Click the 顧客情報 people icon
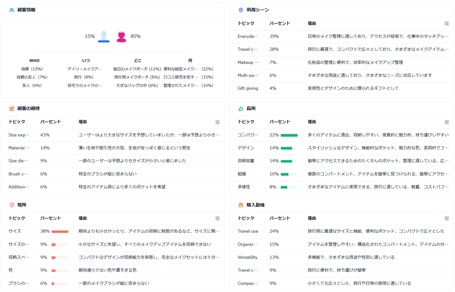455x292 pixels. tap(12, 10)
